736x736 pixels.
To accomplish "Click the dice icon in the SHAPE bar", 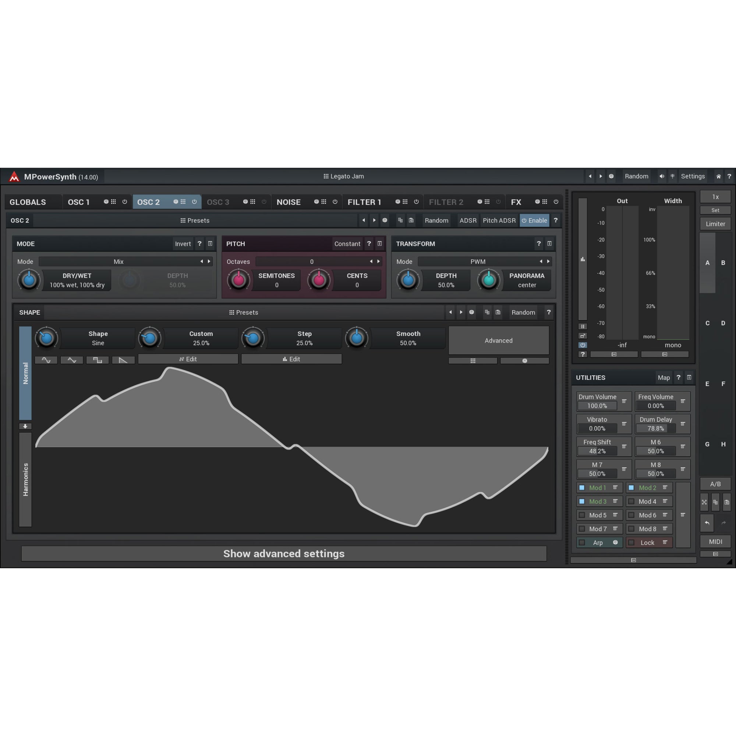I will [x=472, y=312].
